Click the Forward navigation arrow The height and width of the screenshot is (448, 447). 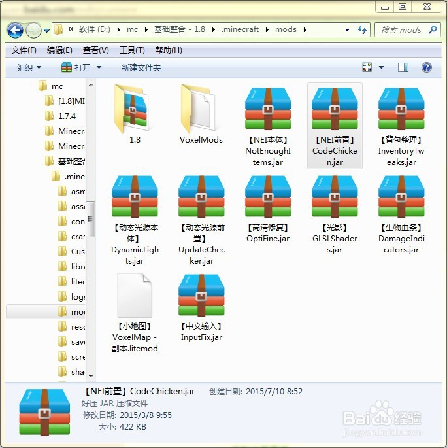click(34, 30)
